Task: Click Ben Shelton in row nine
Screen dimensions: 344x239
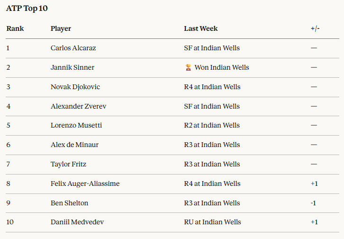Action: pyautogui.click(x=69, y=203)
